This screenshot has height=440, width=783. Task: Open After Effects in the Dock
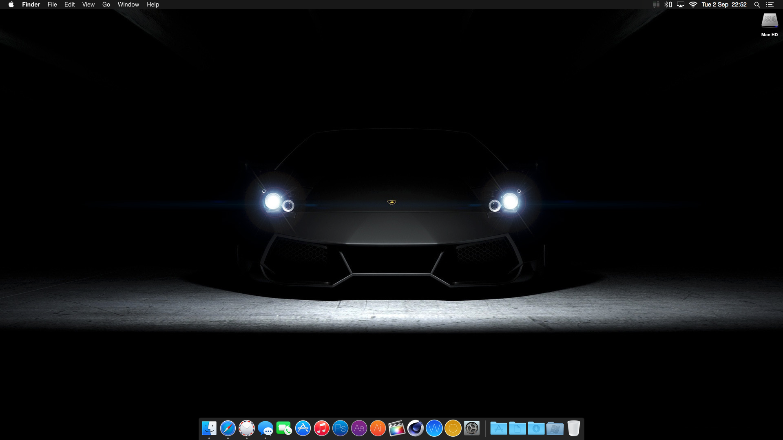[x=359, y=428]
